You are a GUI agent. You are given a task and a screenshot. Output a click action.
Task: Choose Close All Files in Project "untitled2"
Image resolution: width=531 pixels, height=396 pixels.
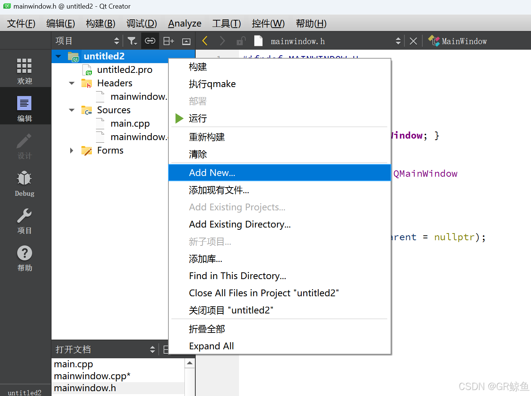pyautogui.click(x=280, y=293)
